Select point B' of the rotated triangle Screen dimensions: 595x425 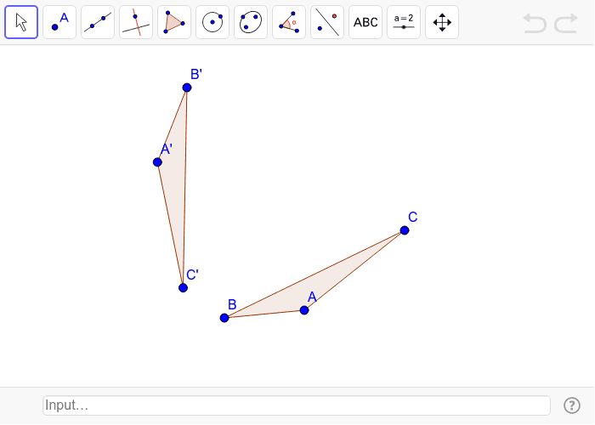tap(187, 88)
